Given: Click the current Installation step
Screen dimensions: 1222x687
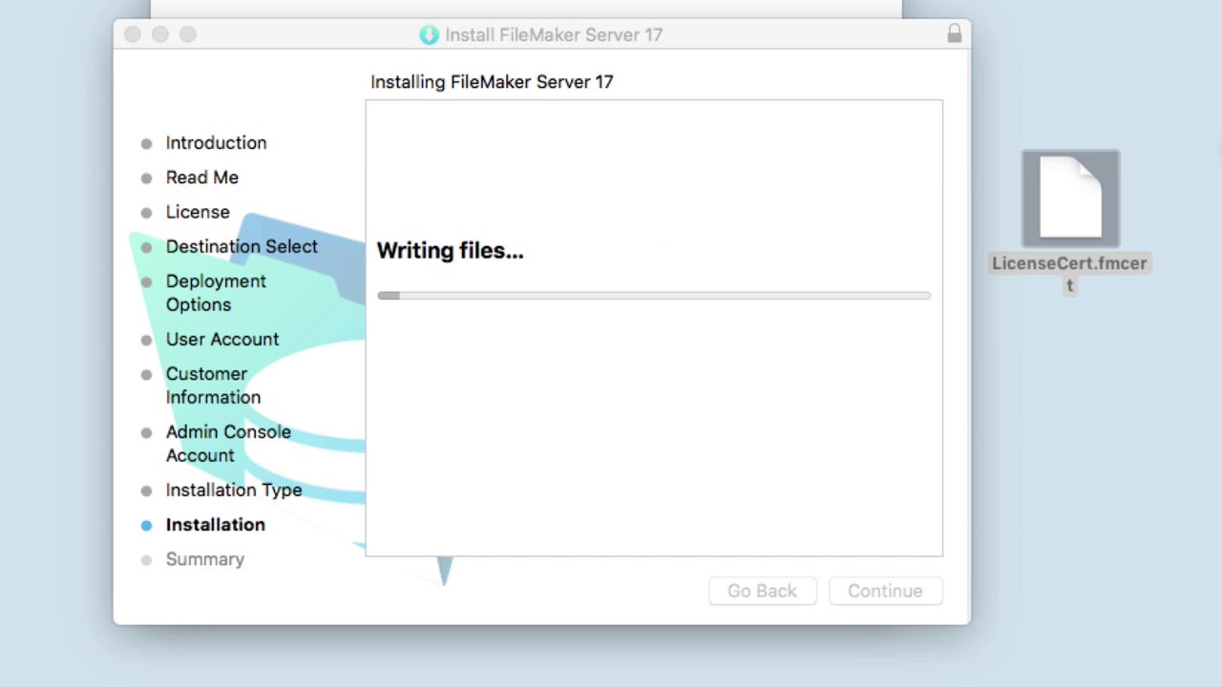Looking at the screenshot, I should click(216, 525).
